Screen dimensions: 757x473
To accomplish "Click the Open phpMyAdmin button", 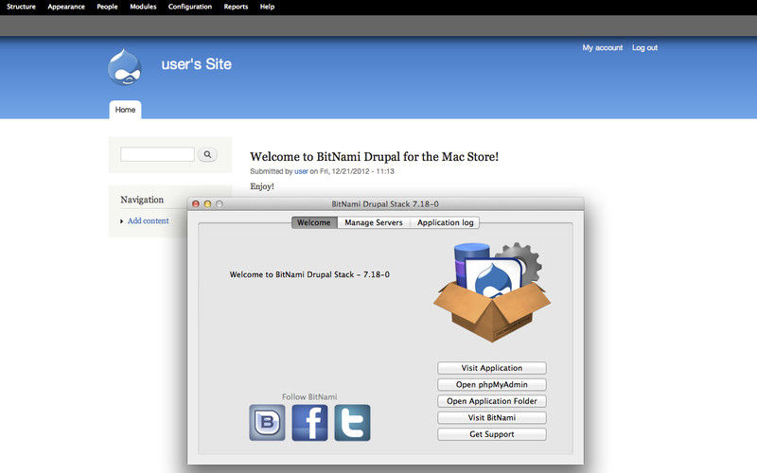I will pos(491,385).
